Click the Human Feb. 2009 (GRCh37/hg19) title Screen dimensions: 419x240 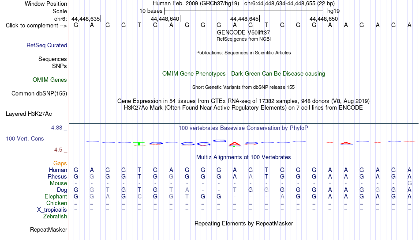tap(196, 4)
